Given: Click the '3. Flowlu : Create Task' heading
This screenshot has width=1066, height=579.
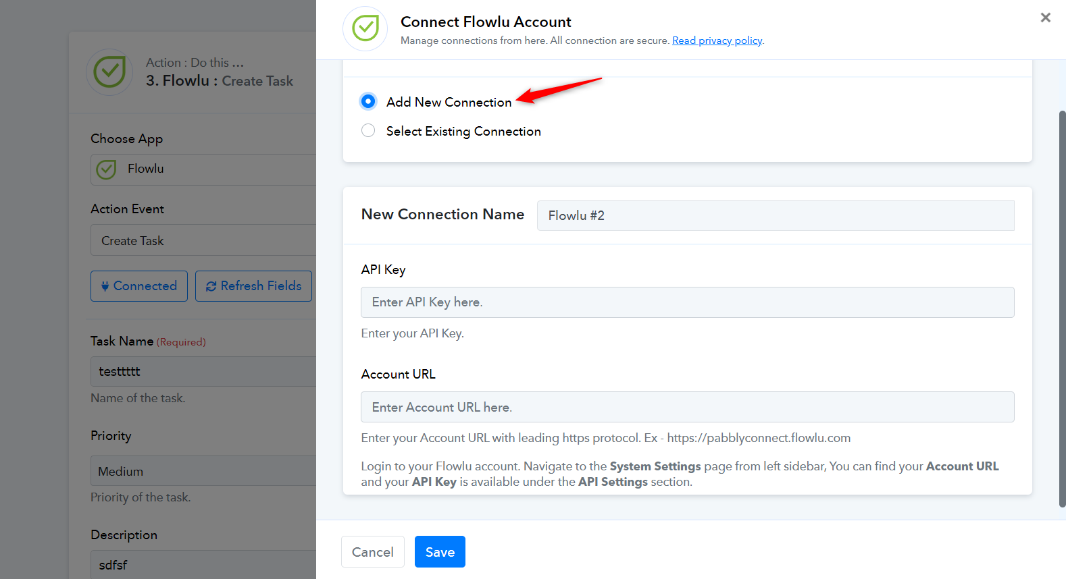Looking at the screenshot, I should tap(220, 81).
